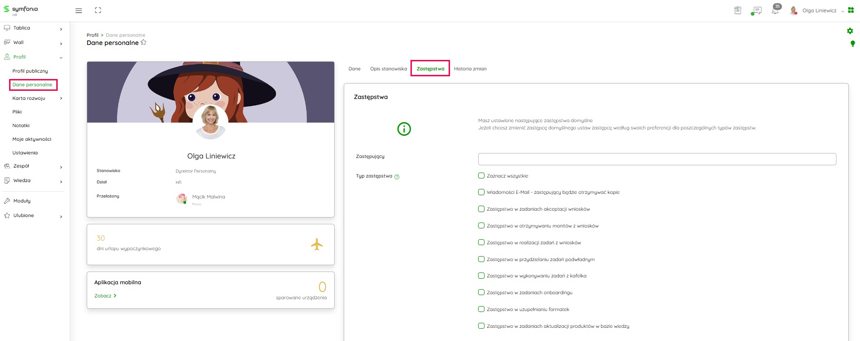Mark Dane personalne as favorite with star
Viewport: 860px width, 341px height.
coord(143,42)
